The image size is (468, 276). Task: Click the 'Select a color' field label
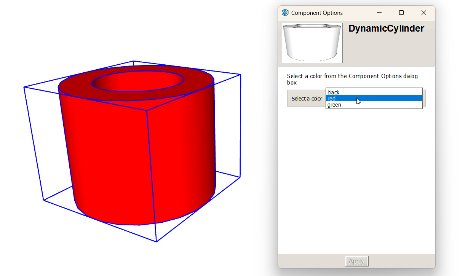click(306, 98)
